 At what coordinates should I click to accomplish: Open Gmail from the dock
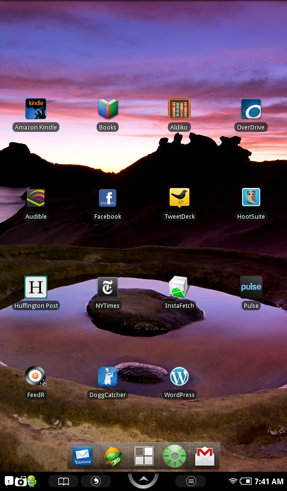[205, 456]
